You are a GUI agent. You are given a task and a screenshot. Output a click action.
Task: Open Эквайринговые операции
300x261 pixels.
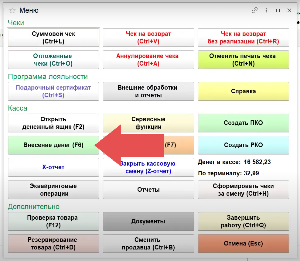pos(53,190)
